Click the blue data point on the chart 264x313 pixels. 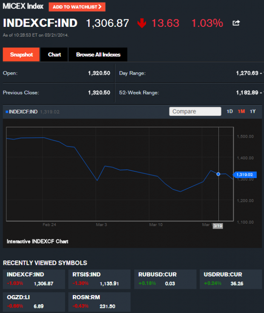click(218, 174)
